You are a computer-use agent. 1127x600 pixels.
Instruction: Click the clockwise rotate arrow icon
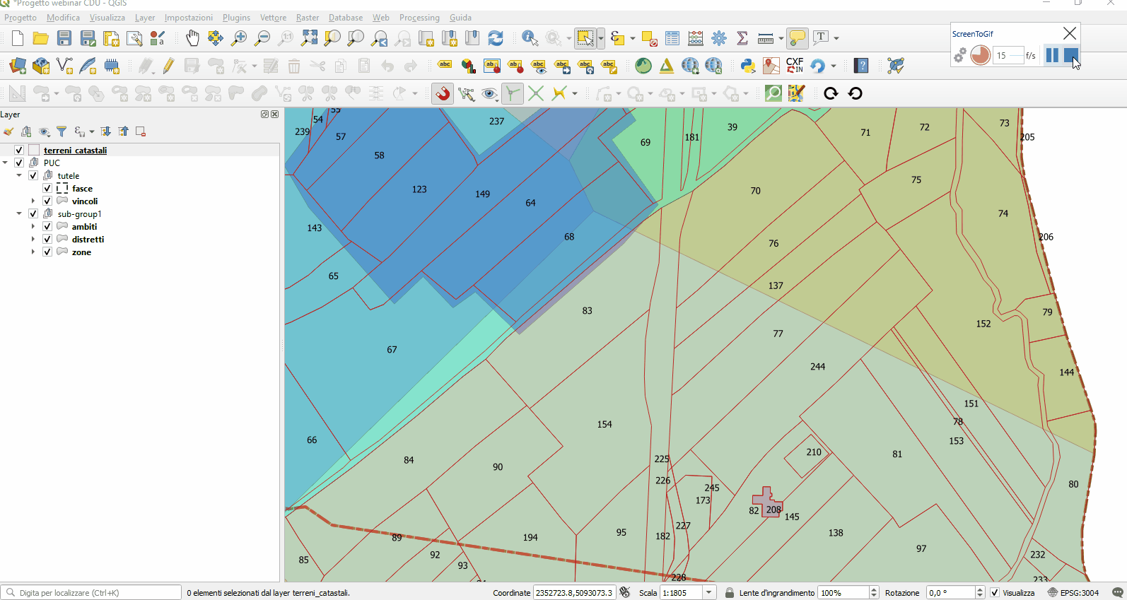tap(831, 93)
